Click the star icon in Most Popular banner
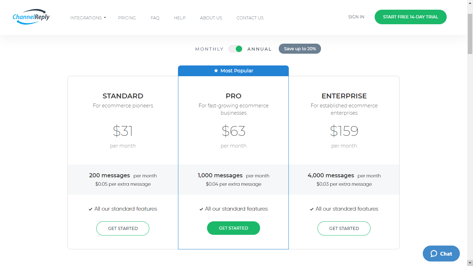Screen dimensions: 473x266 216,71
